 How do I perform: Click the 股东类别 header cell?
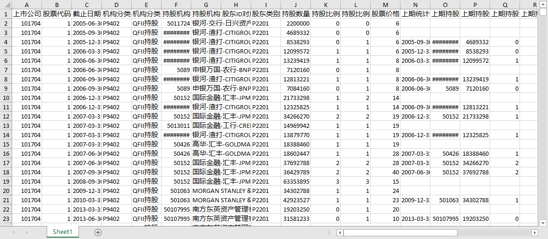(x=266, y=14)
